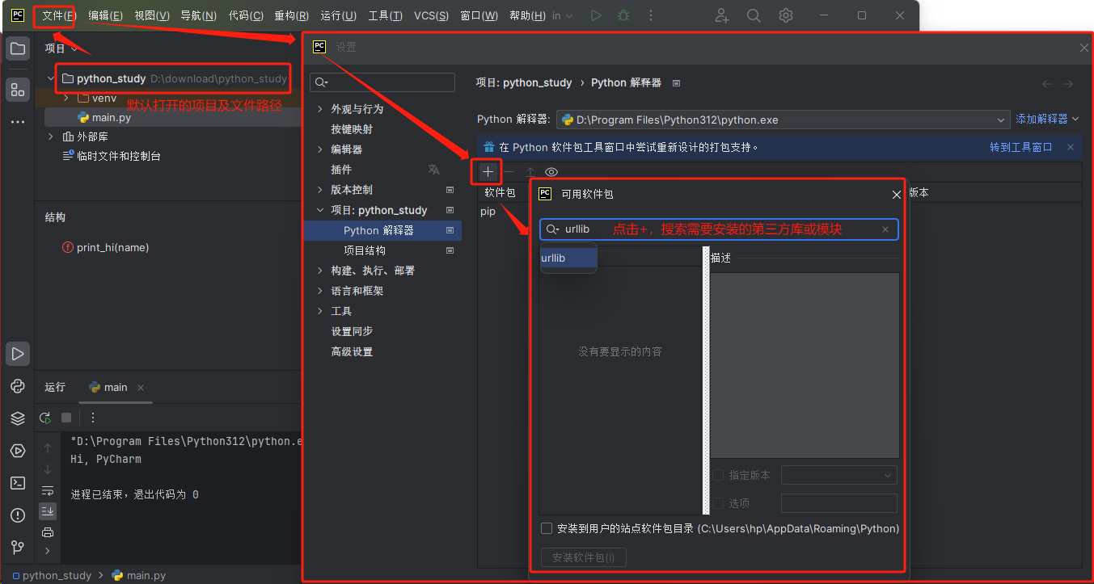This screenshot has height=584, width=1094.
Task: Click the Rerun main icon
Action: tap(44, 418)
